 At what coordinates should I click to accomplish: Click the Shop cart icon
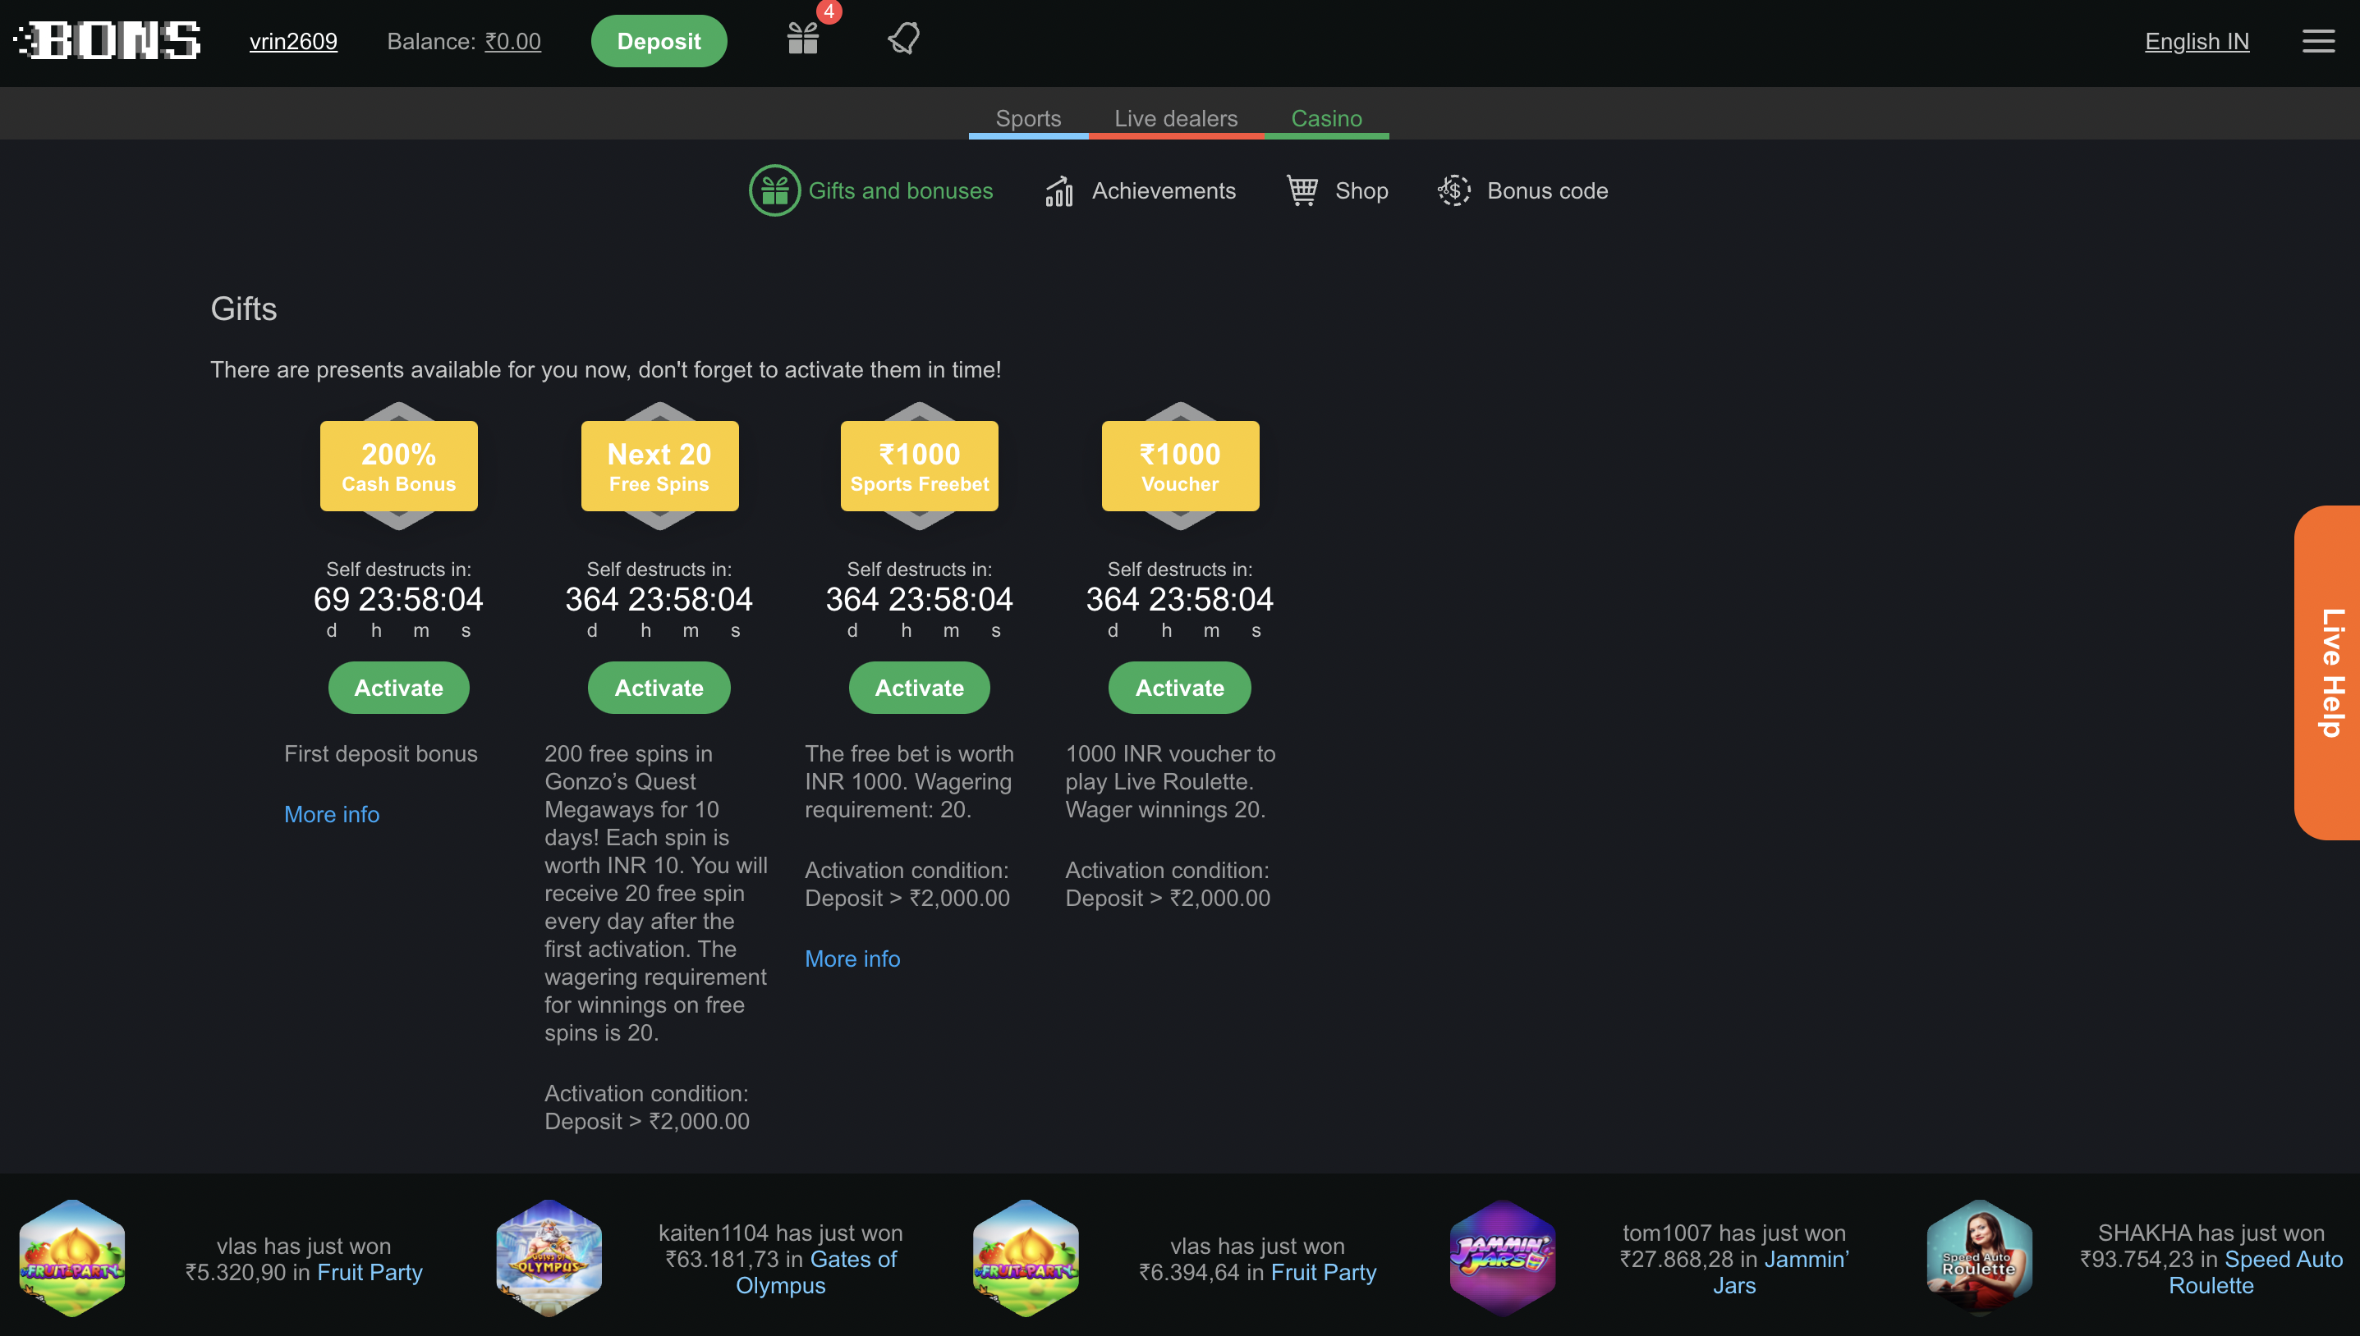point(1302,191)
